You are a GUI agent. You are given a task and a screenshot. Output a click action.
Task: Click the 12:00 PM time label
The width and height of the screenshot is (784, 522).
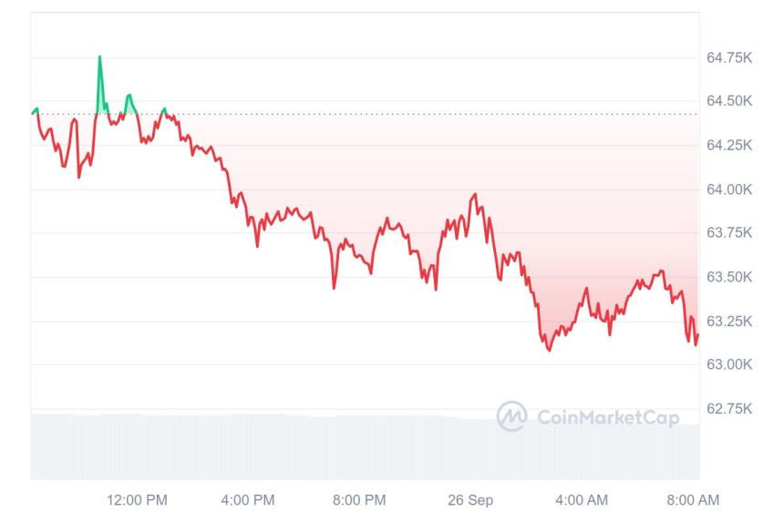[137, 500]
